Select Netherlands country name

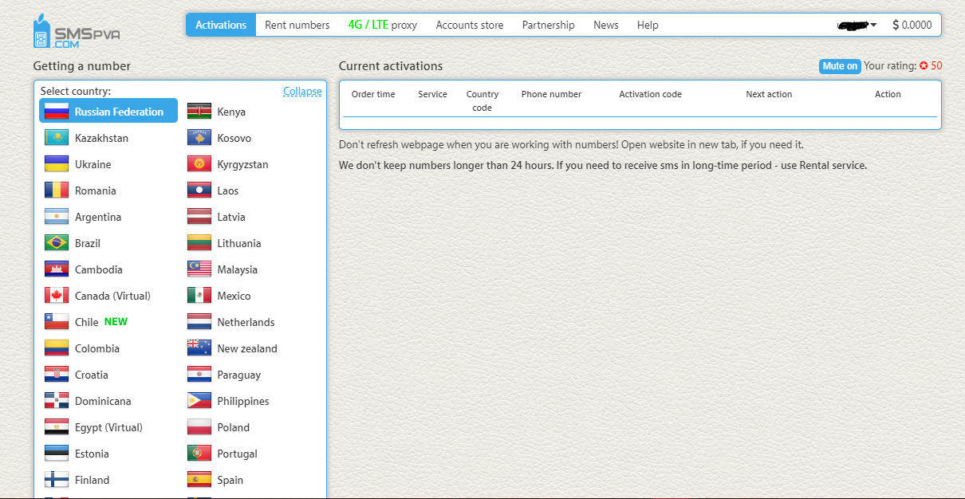(x=246, y=322)
